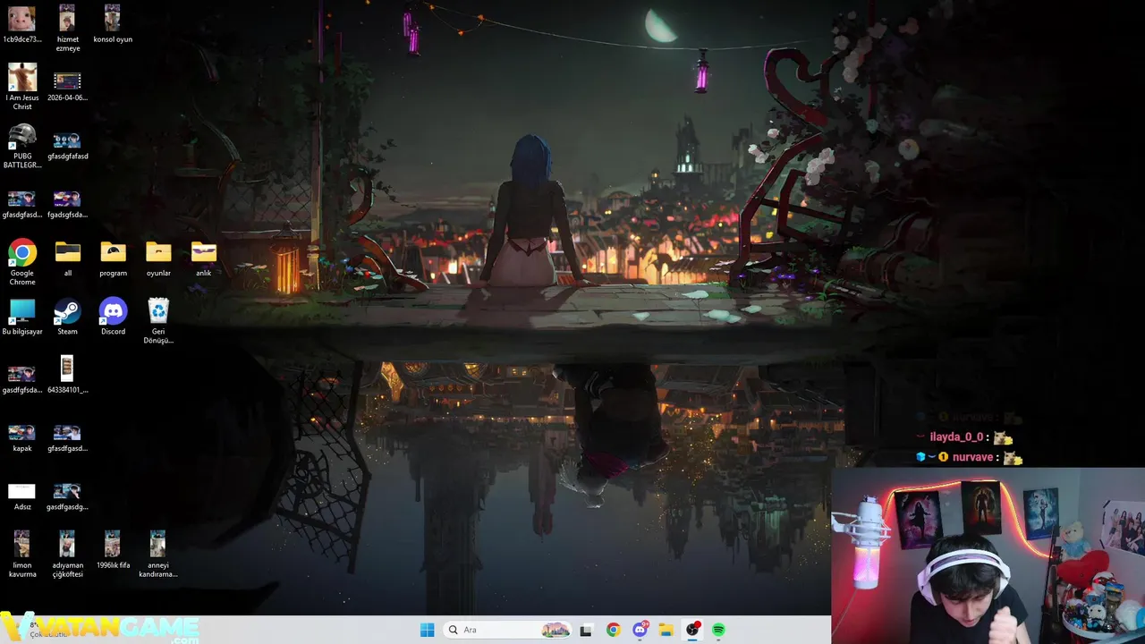Open Spotify from the taskbar
Image resolution: width=1145 pixels, height=644 pixels.
point(718,630)
